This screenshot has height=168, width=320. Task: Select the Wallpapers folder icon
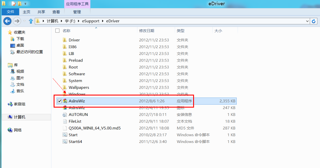(x=65, y=87)
